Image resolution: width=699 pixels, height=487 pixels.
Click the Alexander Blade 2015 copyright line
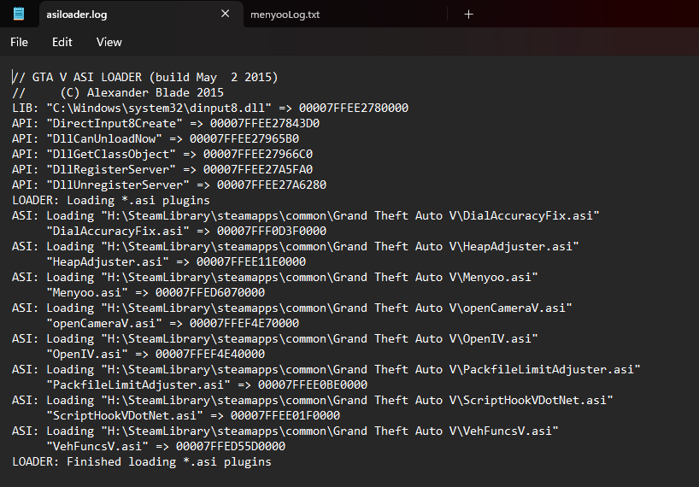coord(118,92)
